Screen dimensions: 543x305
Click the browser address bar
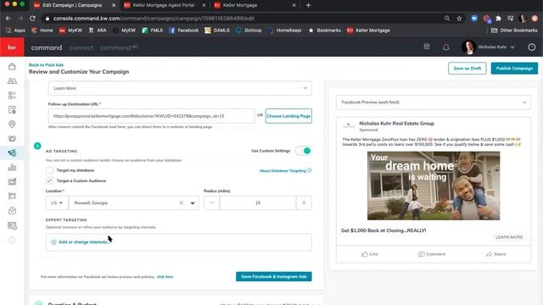pos(243,19)
